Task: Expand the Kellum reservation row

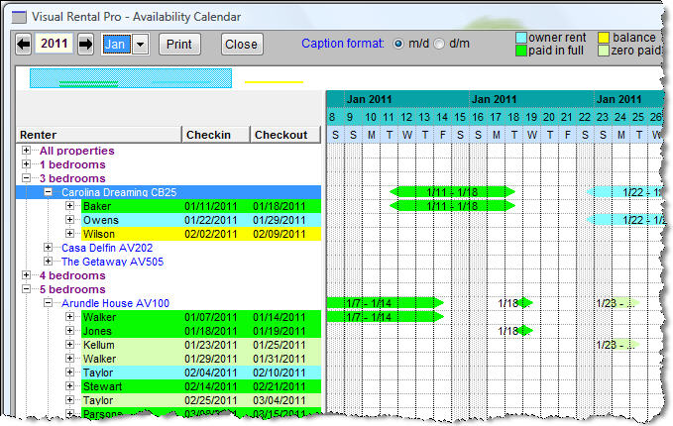Action: click(x=70, y=344)
